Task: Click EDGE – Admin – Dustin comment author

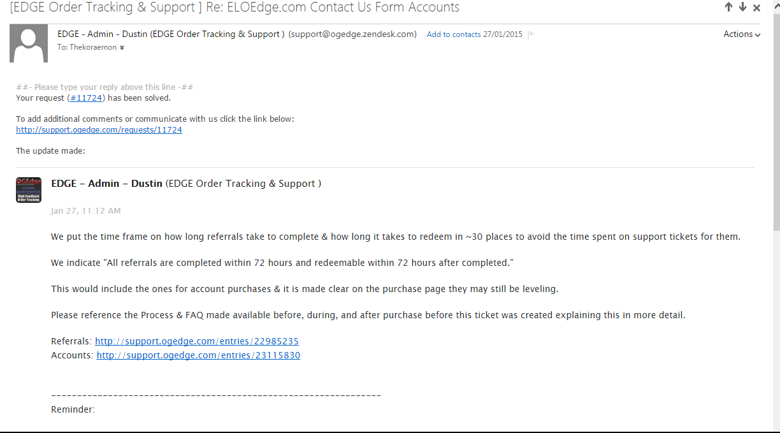Action: (106, 184)
